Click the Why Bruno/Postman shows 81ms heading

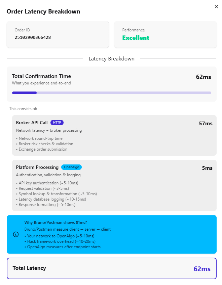55,223
